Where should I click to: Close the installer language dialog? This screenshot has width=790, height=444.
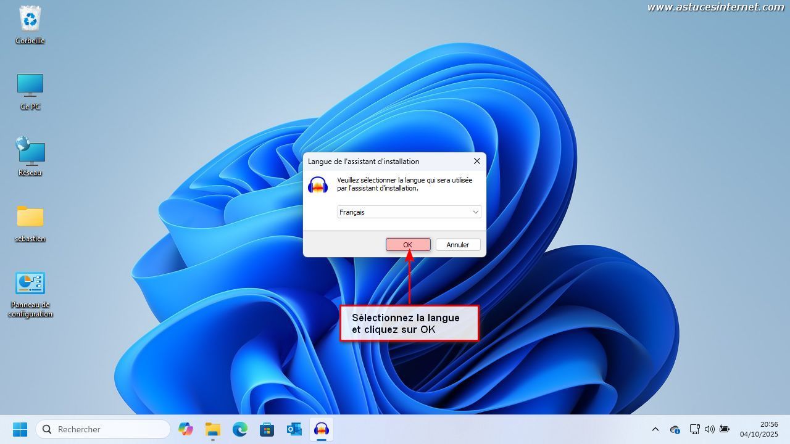pyautogui.click(x=476, y=161)
